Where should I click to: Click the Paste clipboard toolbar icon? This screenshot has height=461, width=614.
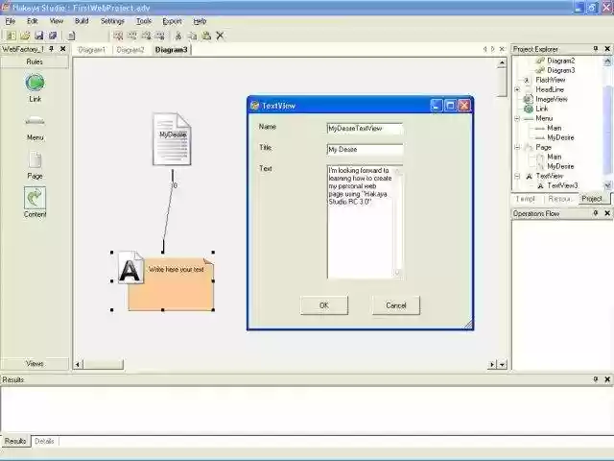click(206, 36)
